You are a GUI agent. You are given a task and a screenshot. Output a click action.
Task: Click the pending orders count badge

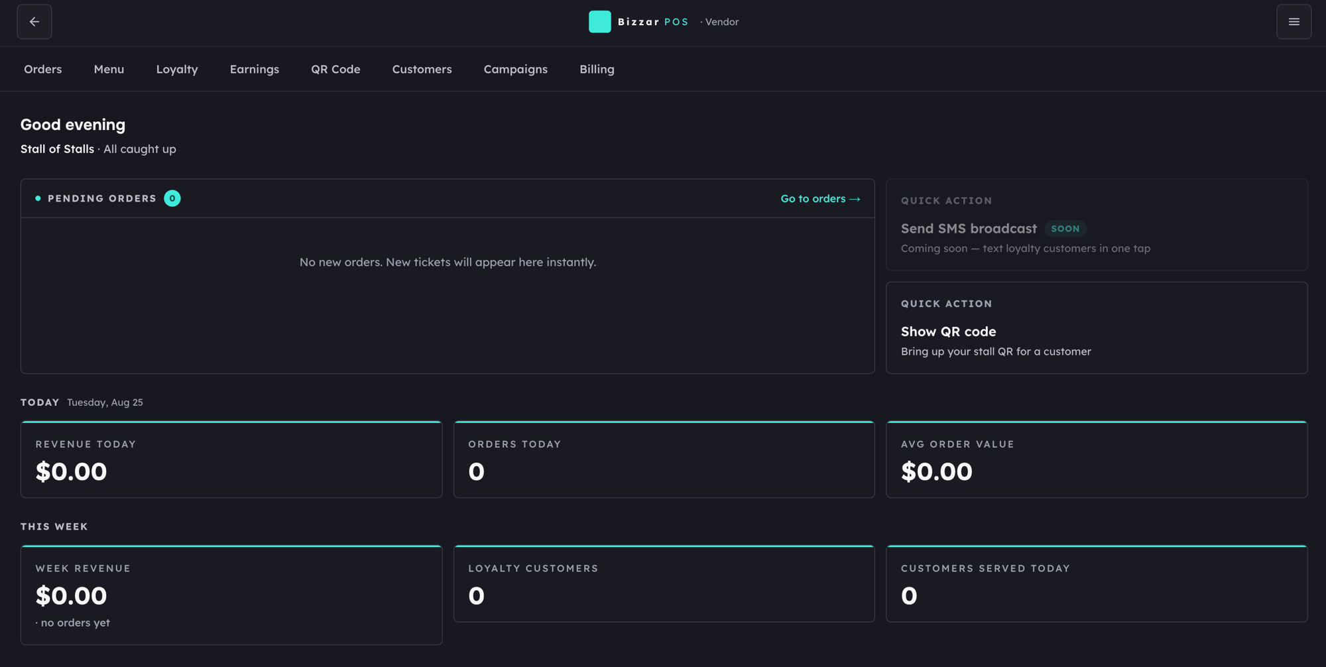click(x=172, y=198)
